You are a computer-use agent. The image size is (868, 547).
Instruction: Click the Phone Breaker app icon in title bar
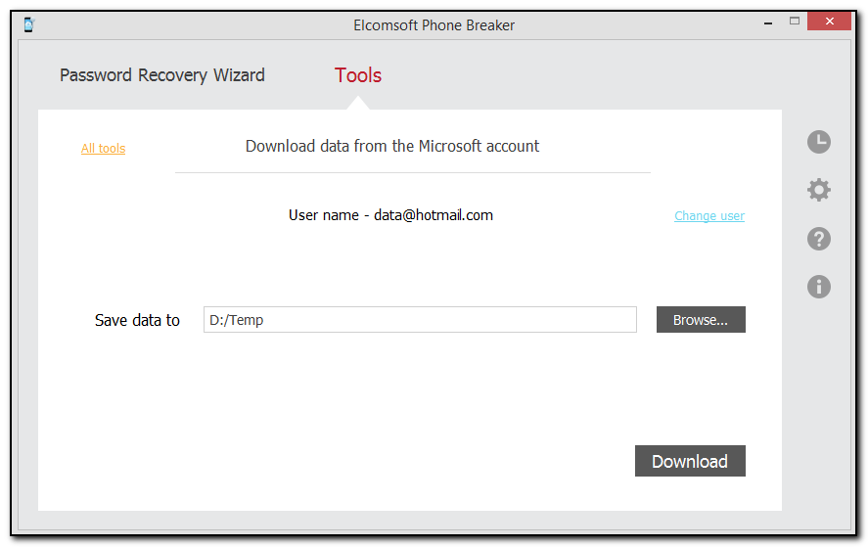pyautogui.click(x=29, y=24)
